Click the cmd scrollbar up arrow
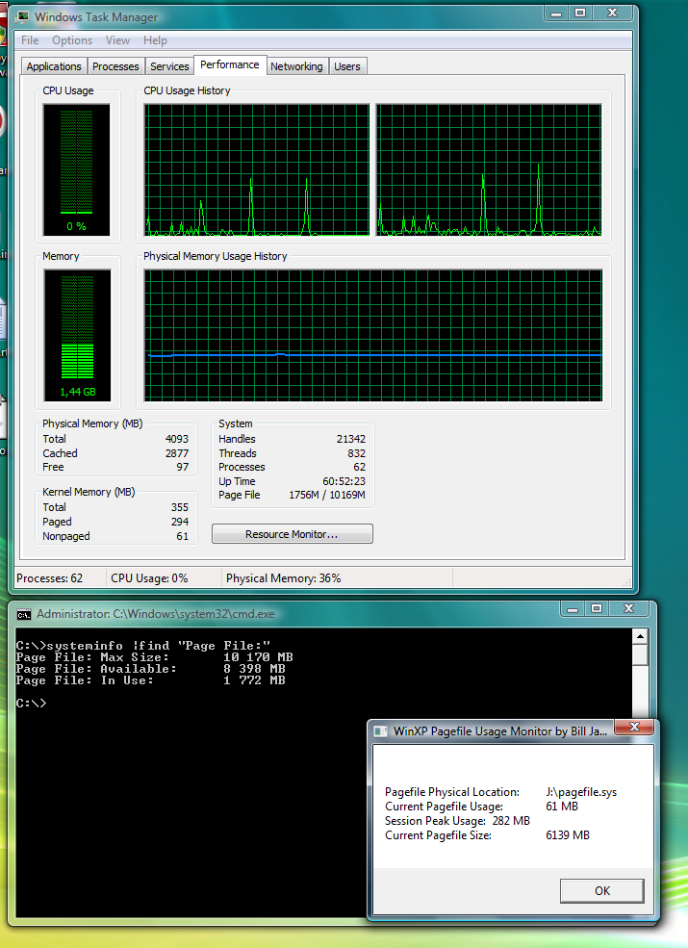 640,636
